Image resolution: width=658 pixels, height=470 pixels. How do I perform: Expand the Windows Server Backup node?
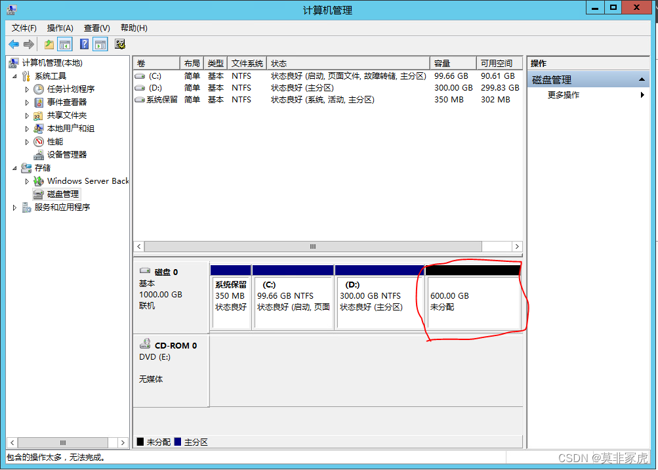[27, 181]
